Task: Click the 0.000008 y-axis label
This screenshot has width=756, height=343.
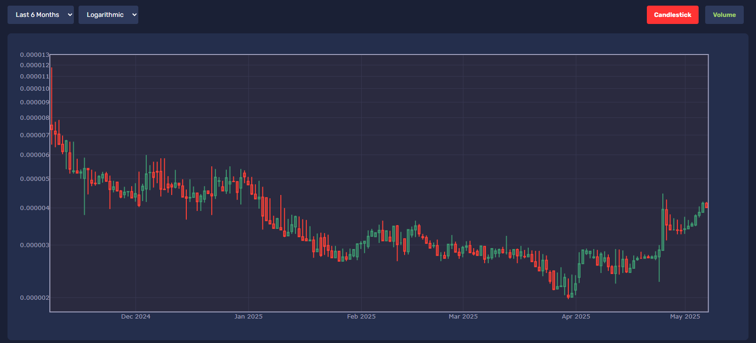Action: (x=34, y=118)
